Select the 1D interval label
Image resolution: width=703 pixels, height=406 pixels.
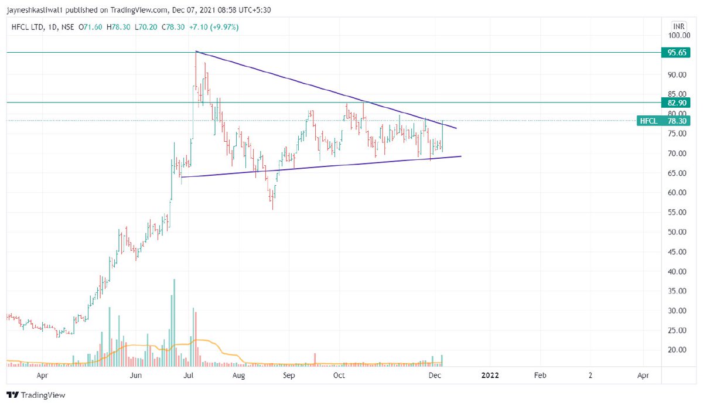[54, 27]
